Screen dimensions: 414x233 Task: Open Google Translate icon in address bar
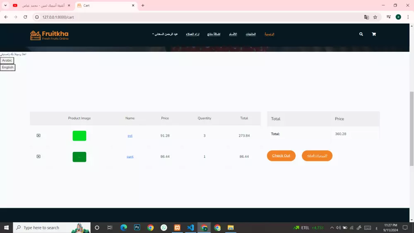tap(366, 17)
